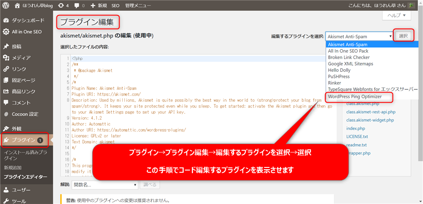This screenshot has height=204, width=423.
Task: Open the 関数名 lookup dropdown
Action: click(105, 185)
